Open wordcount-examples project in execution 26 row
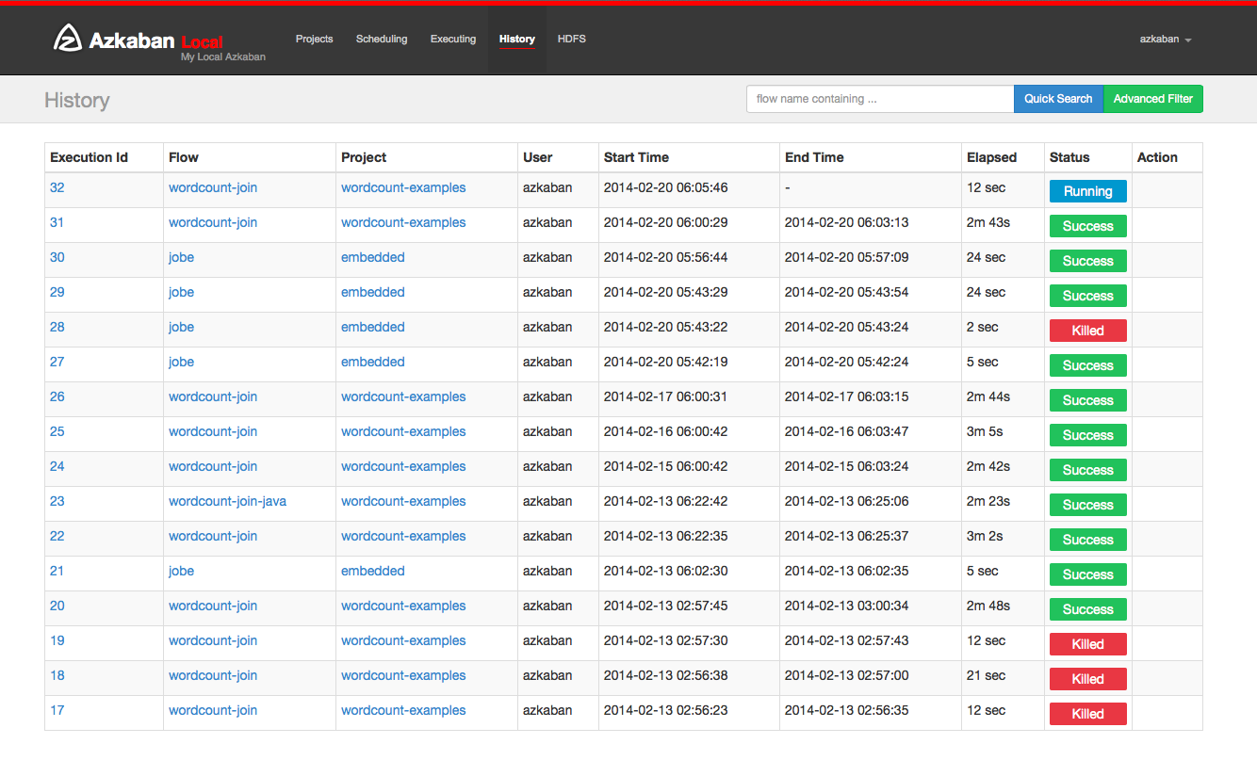This screenshot has width=1257, height=760. (403, 397)
